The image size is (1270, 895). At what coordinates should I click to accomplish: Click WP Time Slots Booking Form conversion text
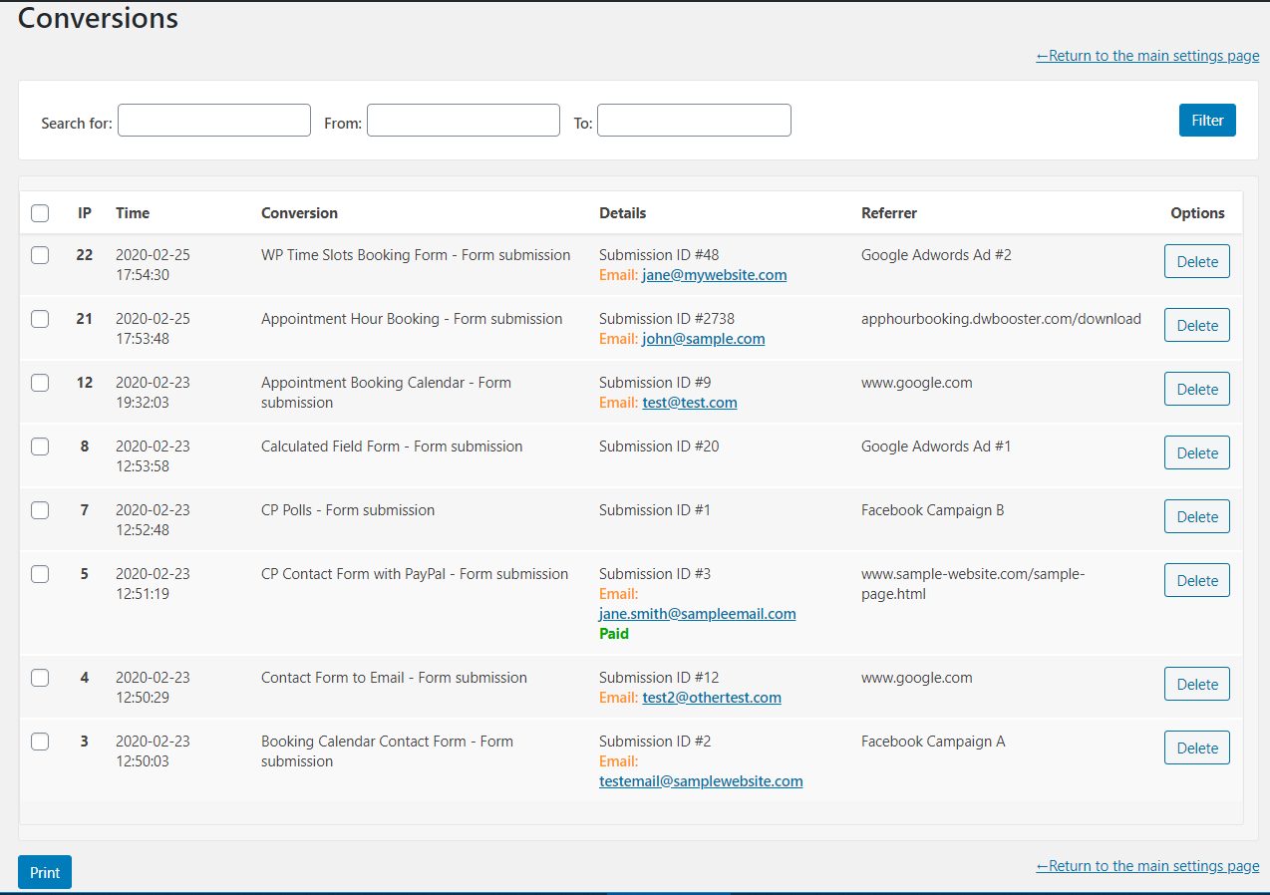tap(416, 255)
